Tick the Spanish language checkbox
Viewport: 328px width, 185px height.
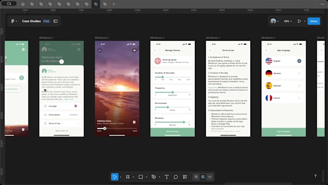[299, 86]
